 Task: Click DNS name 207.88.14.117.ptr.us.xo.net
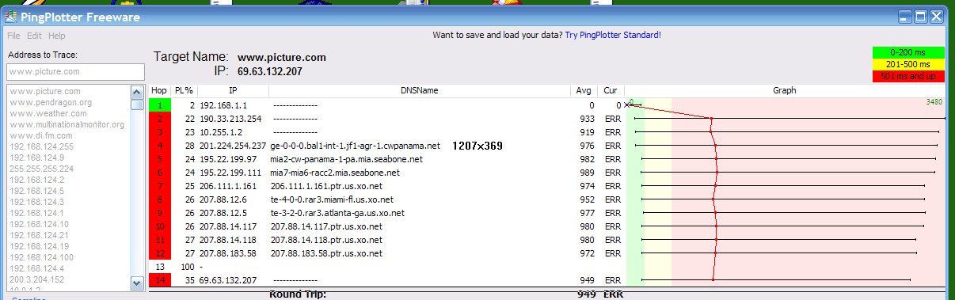tap(325, 226)
